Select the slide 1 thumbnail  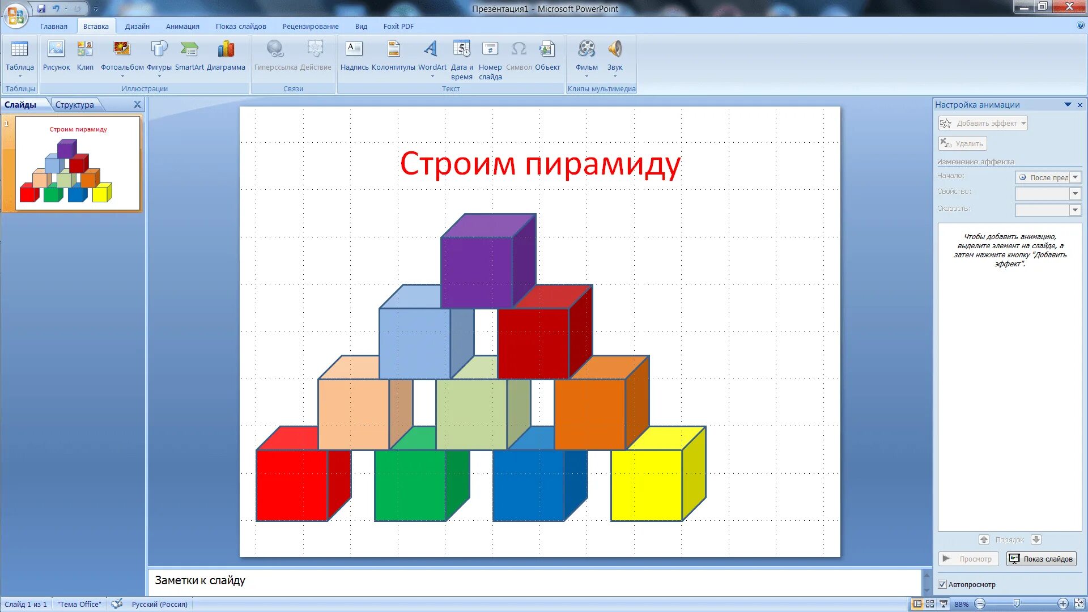pyautogui.click(x=78, y=163)
